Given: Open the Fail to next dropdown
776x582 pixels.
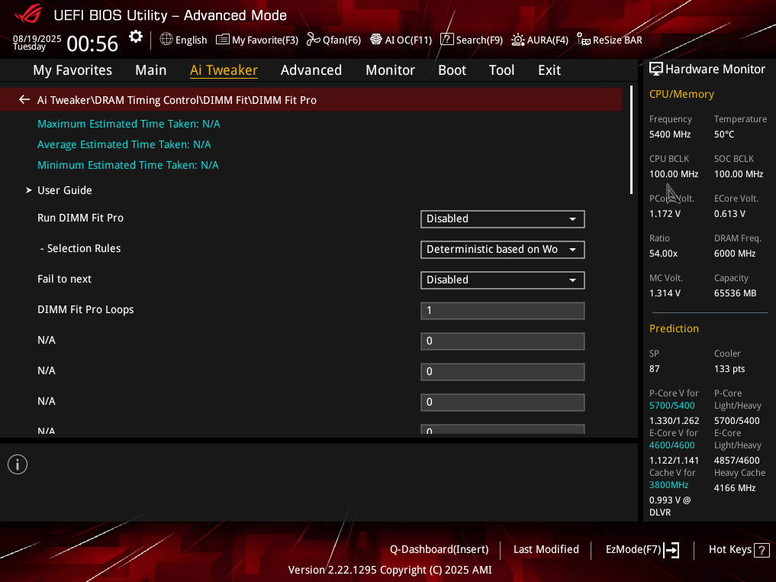Looking at the screenshot, I should (502, 280).
